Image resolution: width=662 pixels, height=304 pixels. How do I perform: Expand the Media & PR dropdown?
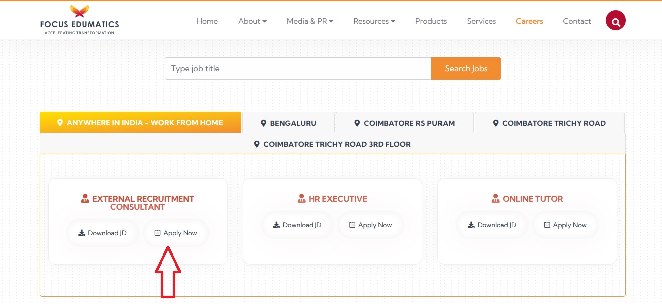point(310,21)
